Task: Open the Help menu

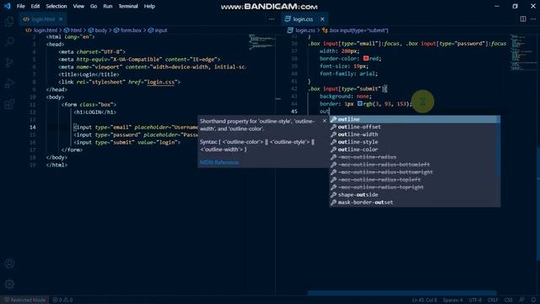Action: click(x=149, y=6)
